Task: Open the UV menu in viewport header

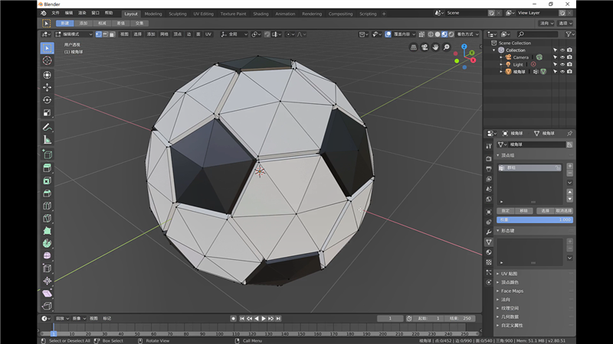Action: pyautogui.click(x=208, y=34)
